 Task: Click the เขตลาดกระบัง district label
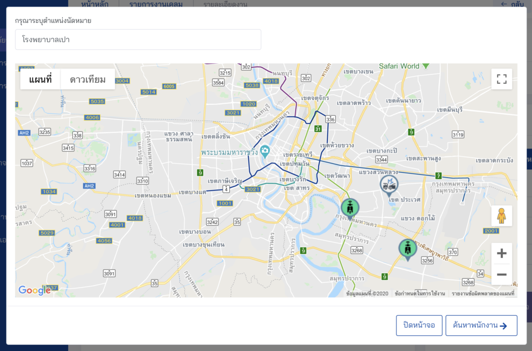click(x=495, y=160)
